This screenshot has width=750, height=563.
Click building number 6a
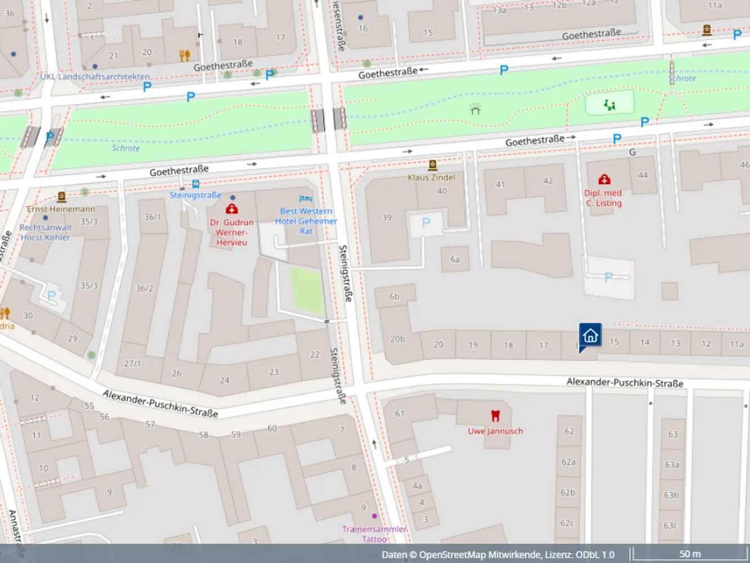455,260
